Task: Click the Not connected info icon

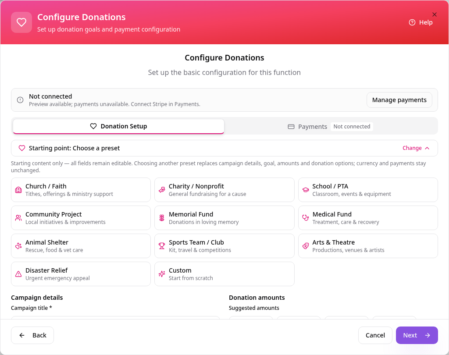Action: 20,100
